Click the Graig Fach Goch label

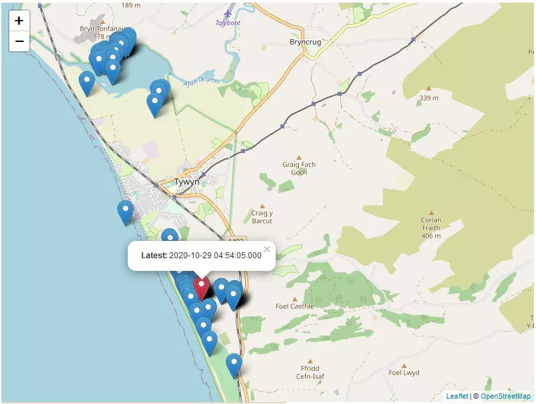pos(299,168)
